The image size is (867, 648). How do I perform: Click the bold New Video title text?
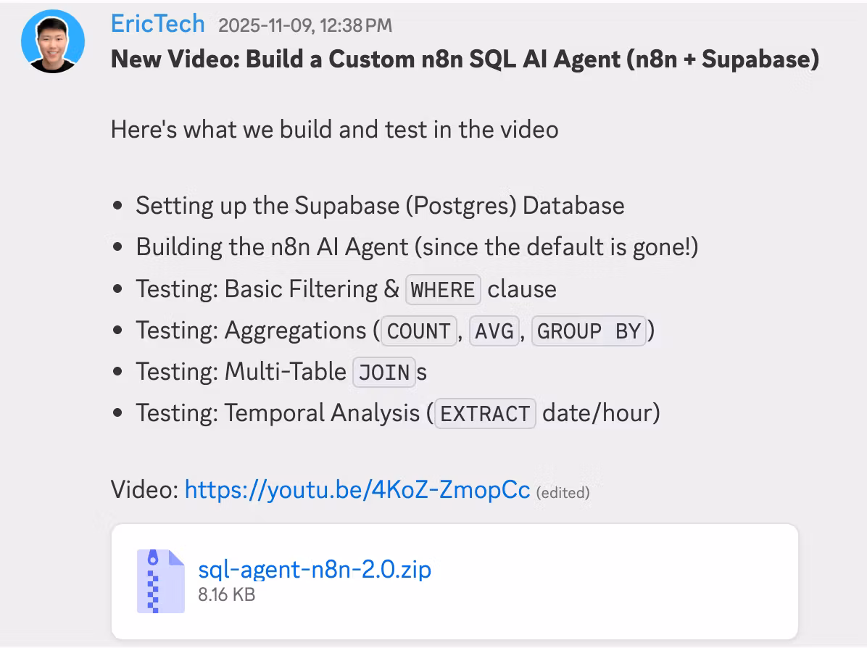pyautogui.click(x=465, y=59)
